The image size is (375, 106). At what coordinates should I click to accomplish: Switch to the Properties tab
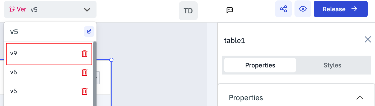tap(260, 65)
